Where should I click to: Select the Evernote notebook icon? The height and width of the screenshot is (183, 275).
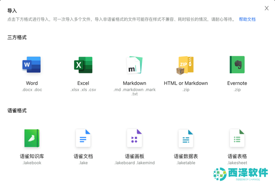[237, 65]
